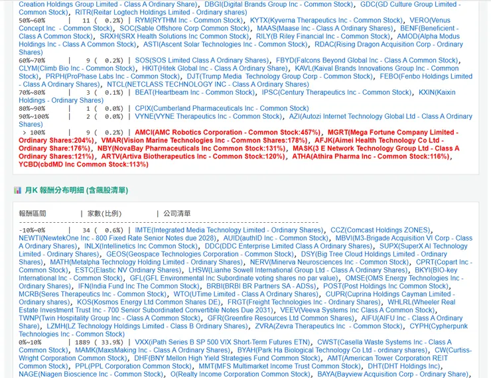491x378 pixels.
Task: Select INLX Intellinetics Inc link
Action: click(141, 246)
